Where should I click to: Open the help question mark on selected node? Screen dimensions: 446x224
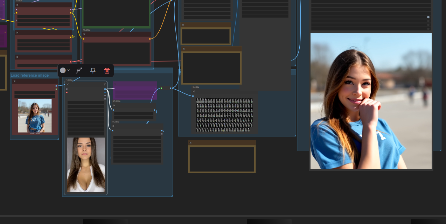(x=104, y=84)
